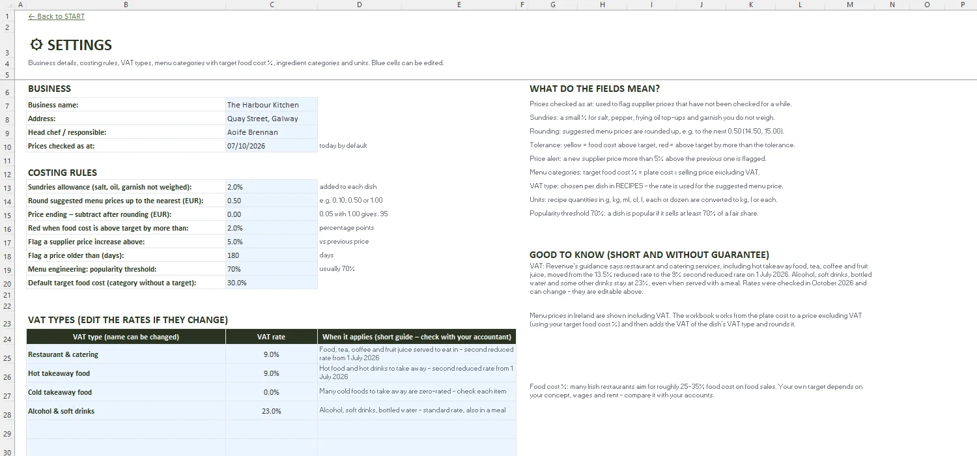Select the Cold takeaway zero-rated description
977x456 pixels.
click(x=417, y=392)
